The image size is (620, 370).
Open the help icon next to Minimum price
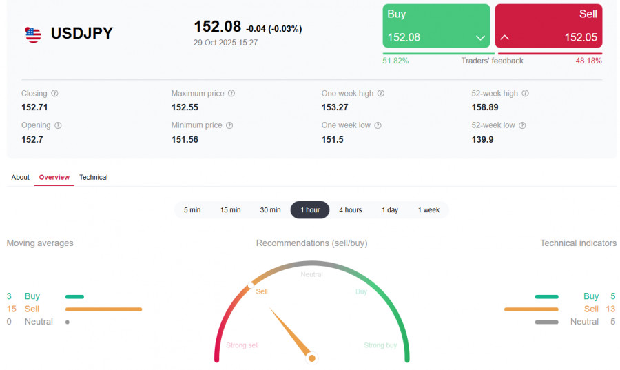coord(229,125)
